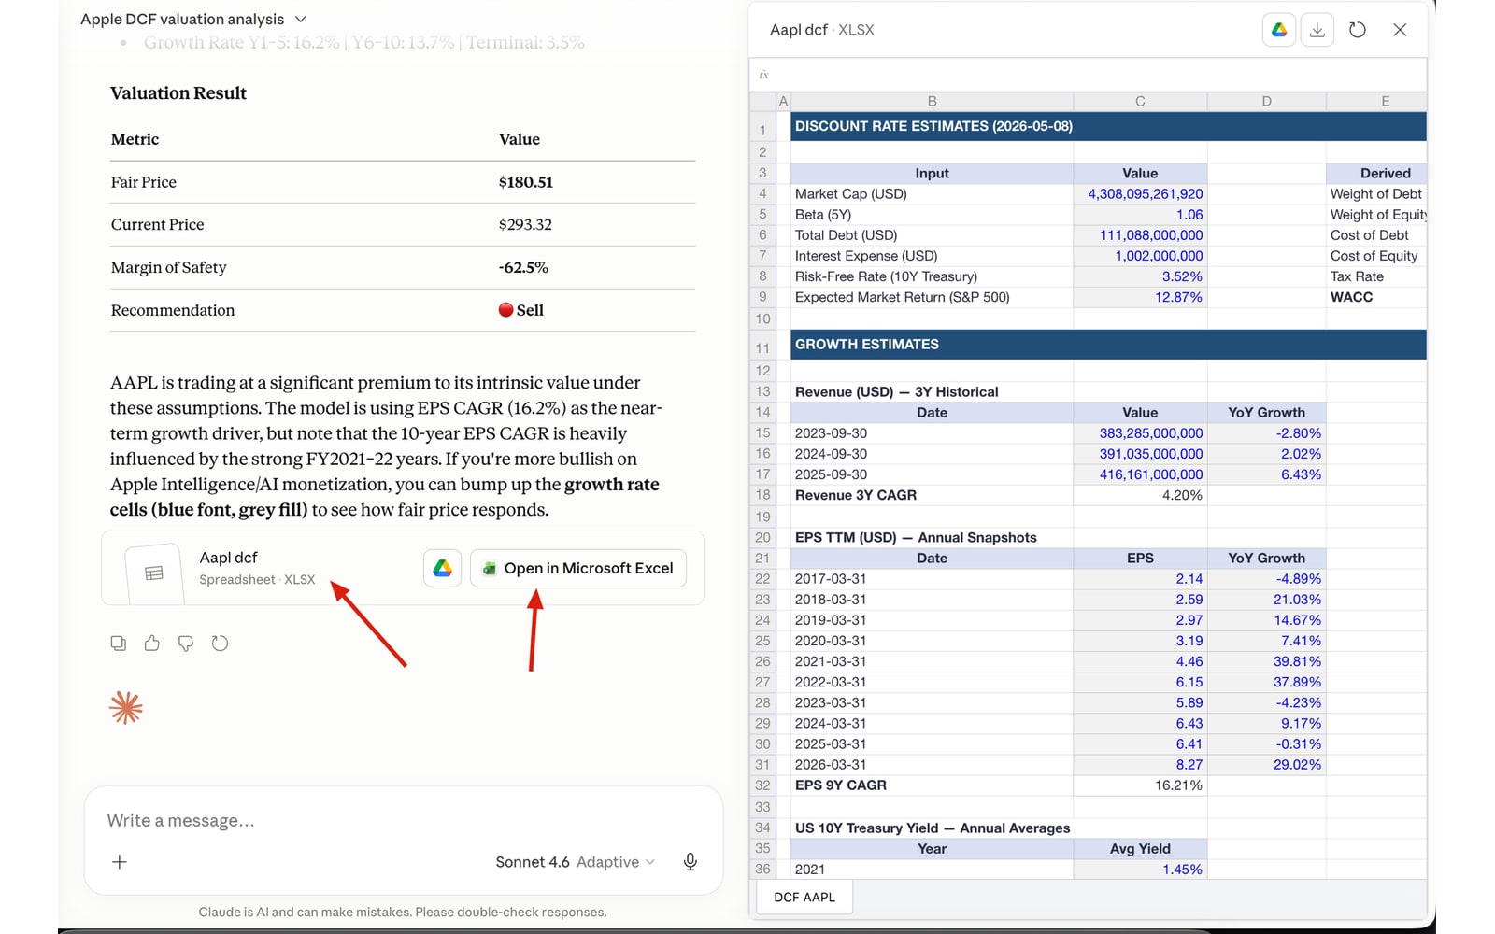This screenshot has width=1495, height=934.
Task: Click Margin of Safety value -62.5%
Action: (x=523, y=267)
